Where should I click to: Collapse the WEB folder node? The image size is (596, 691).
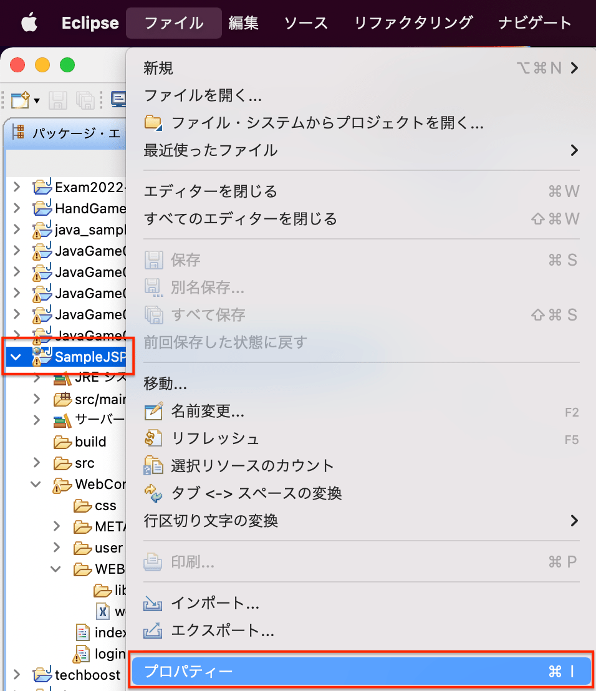point(56,569)
